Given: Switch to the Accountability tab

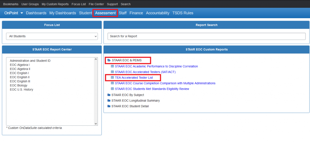Looking at the screenshot, I should (x=157, y=13).
